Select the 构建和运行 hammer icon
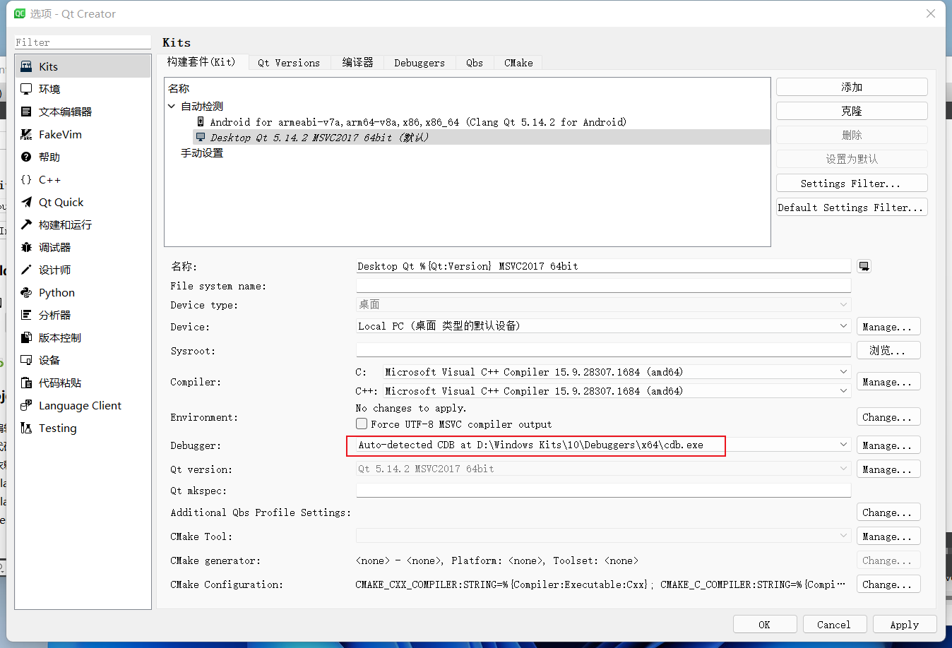Screen dimensions: 952x648 point(26,224)
